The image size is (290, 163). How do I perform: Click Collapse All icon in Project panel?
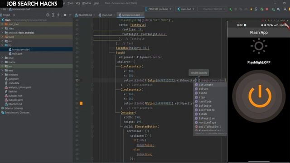[x=58, y=15]
